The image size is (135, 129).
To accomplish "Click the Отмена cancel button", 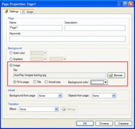I will point(104,124).
